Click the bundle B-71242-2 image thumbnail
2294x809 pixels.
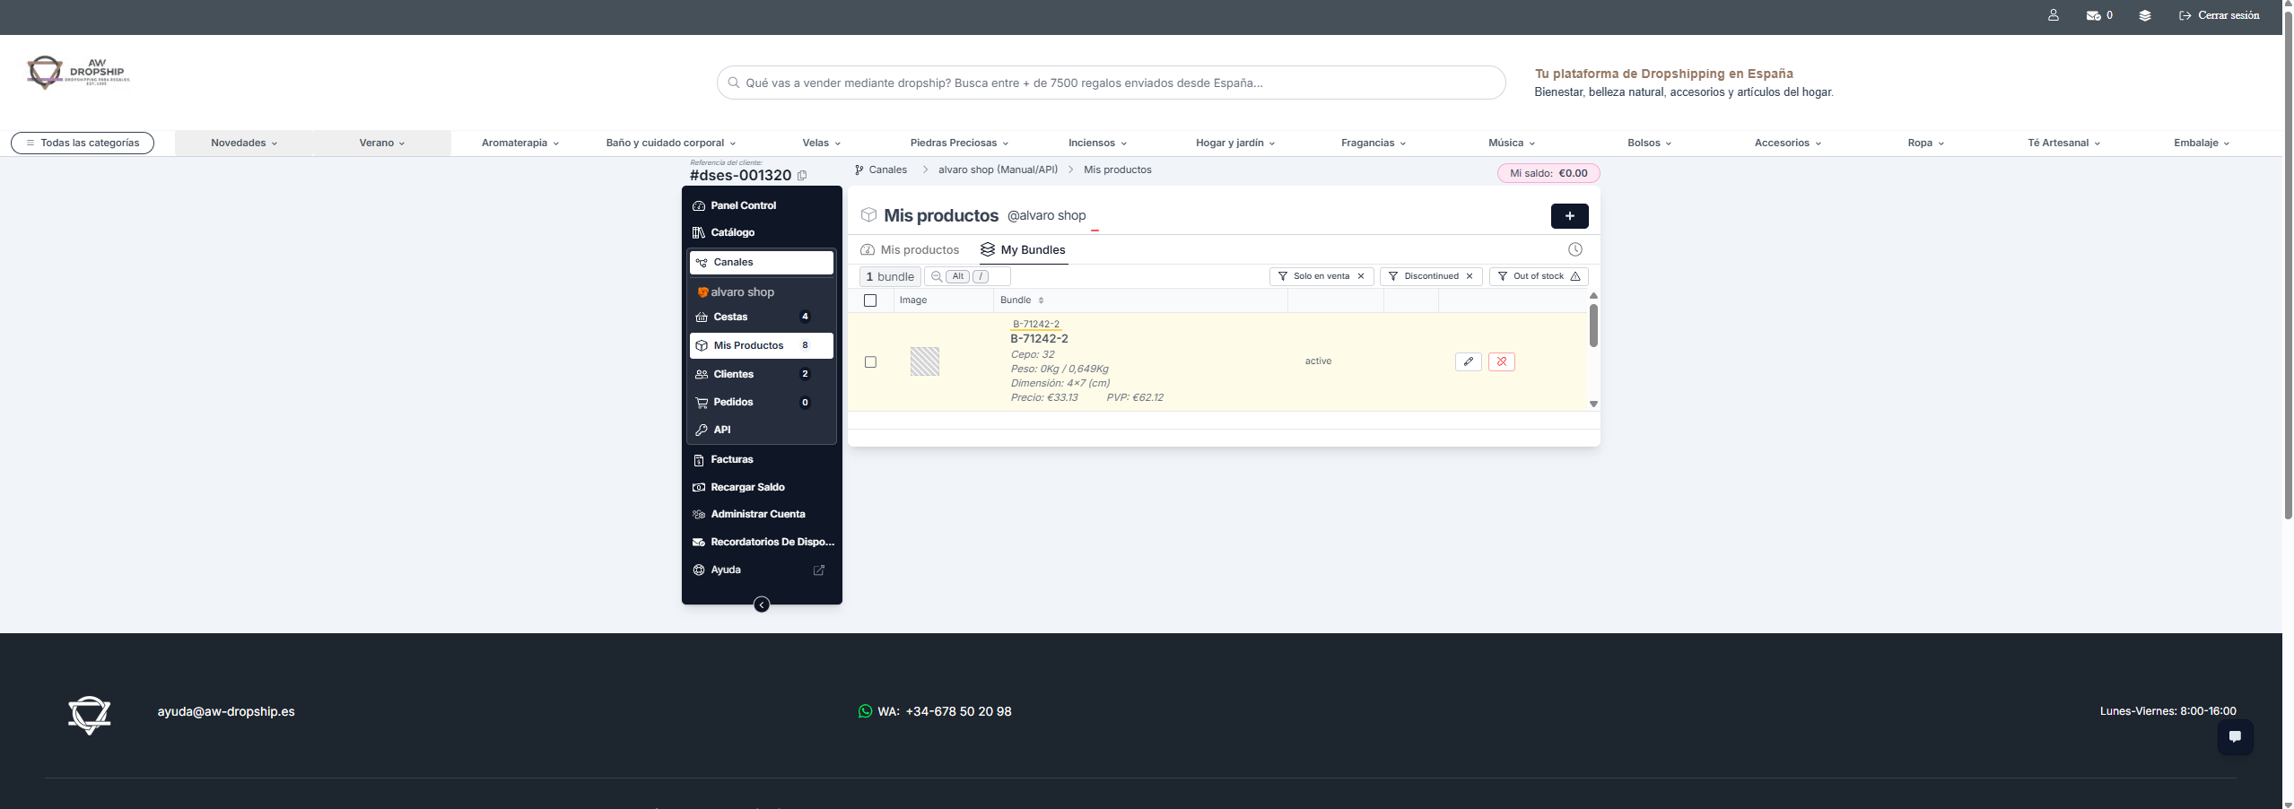(925, 361)
